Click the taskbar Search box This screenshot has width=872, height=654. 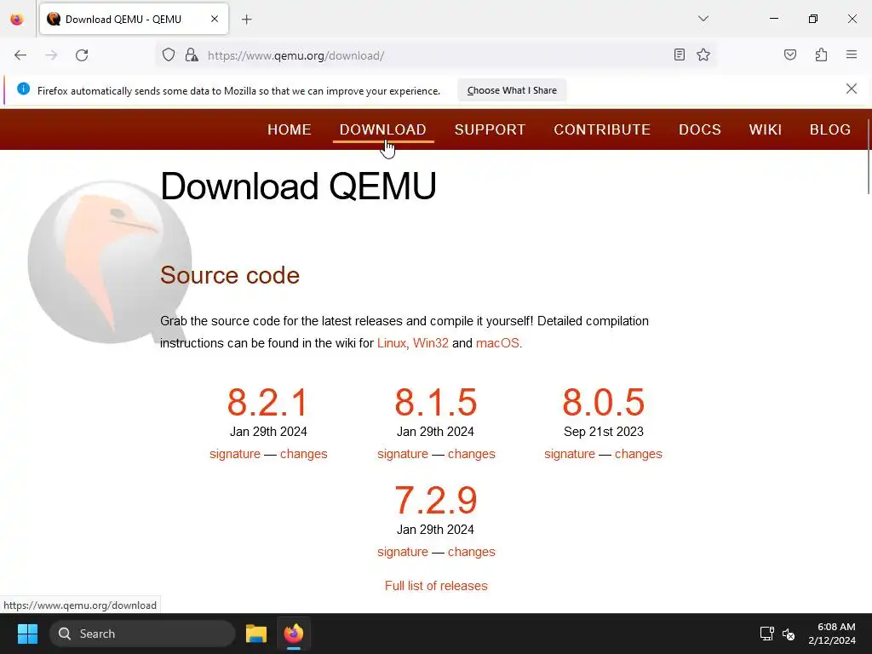coord(142,634)
